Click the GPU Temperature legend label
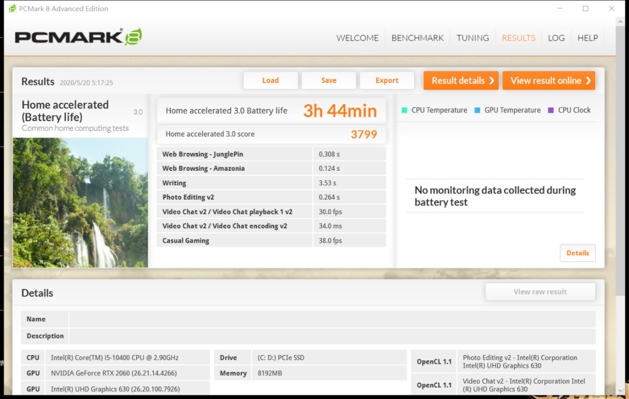The width and height of the screenshot is (629, 399). (512, 110)
